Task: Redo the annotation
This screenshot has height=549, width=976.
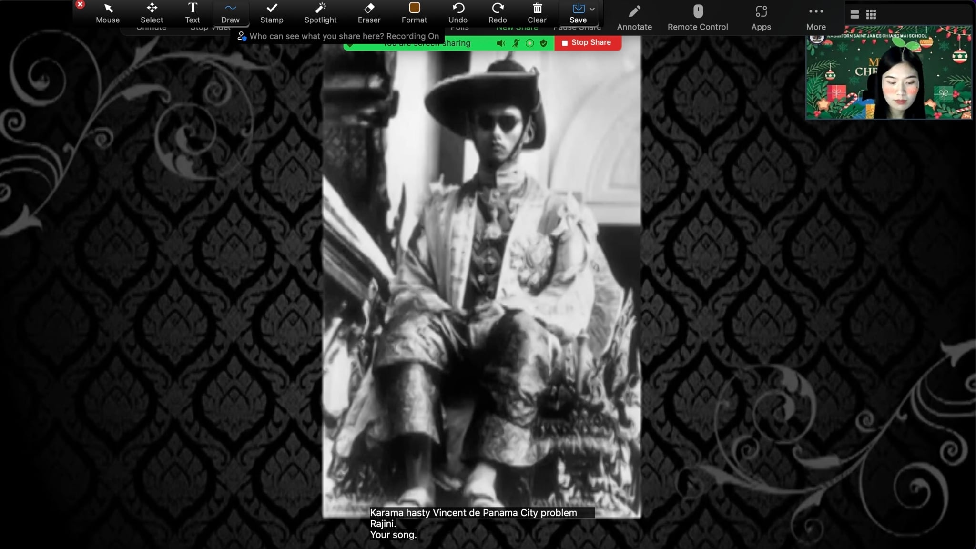Action: [498, 13]
